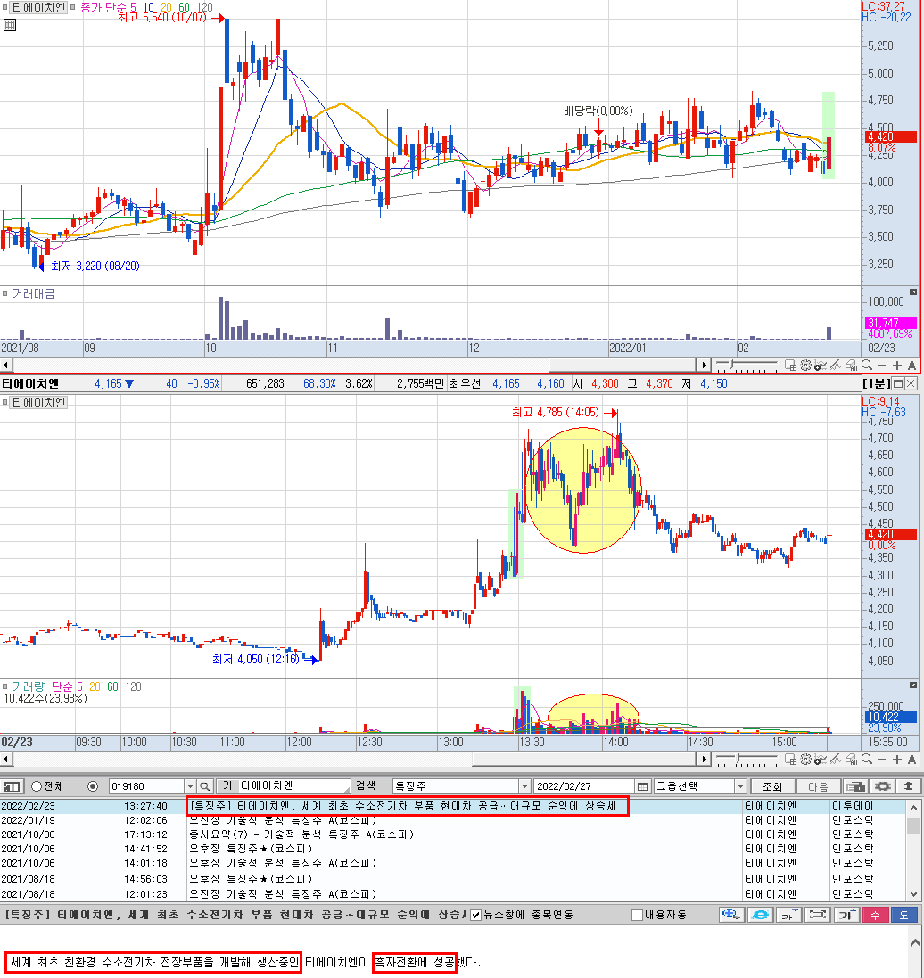The width and height of the screenshot is (924, 978).
Task: Open news row dated 2022/02/23 13:27:40
Action: coord(453,807)
